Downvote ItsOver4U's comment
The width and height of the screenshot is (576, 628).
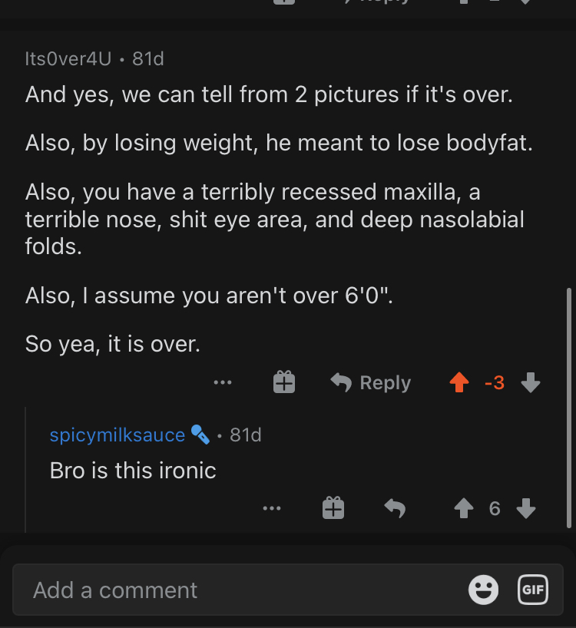coord(531,382)
